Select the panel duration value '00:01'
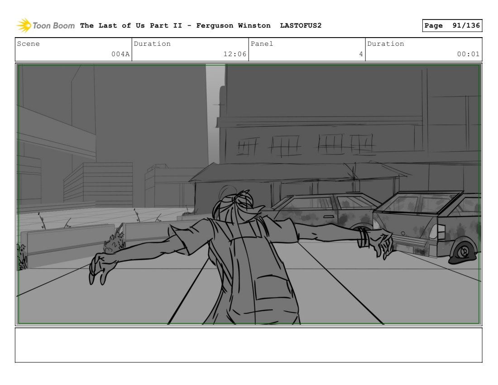 point(468,54)
